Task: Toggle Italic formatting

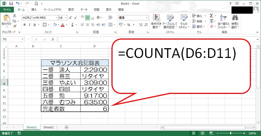Action: point(29,25)
